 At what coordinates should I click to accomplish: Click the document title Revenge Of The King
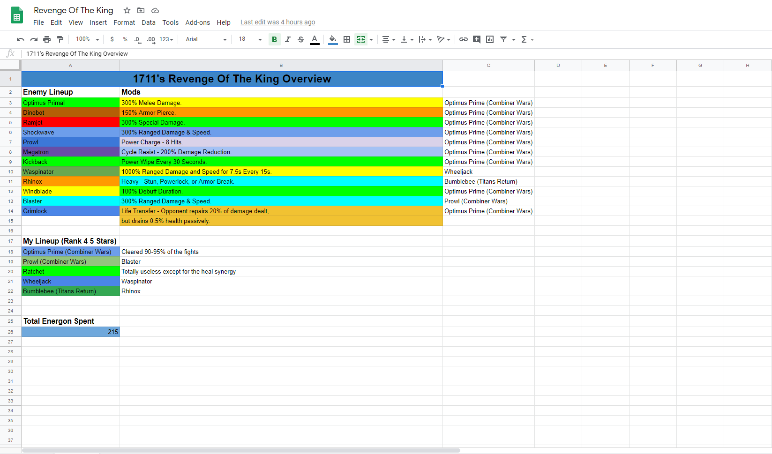click(x=73, y=10)
